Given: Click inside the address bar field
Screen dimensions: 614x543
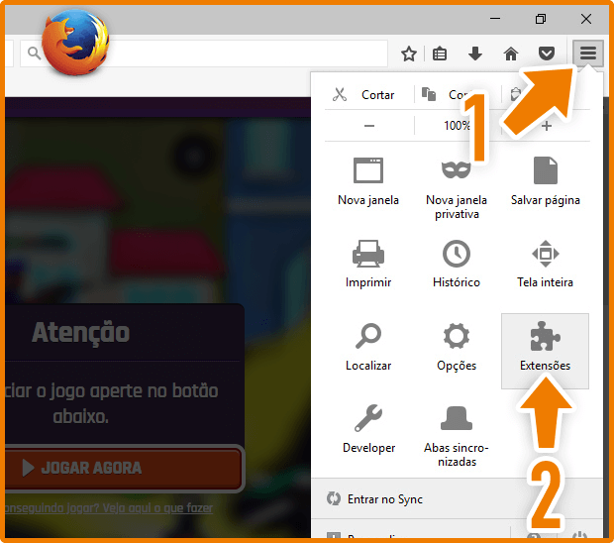Looking at the screenshot, I should coord(204,53).
